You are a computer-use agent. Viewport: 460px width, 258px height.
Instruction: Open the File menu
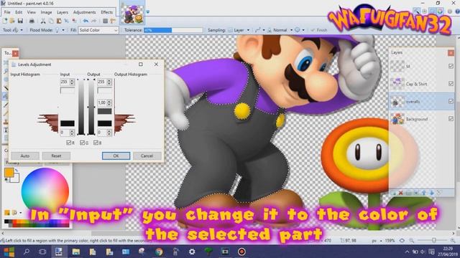tap(7, 12)
